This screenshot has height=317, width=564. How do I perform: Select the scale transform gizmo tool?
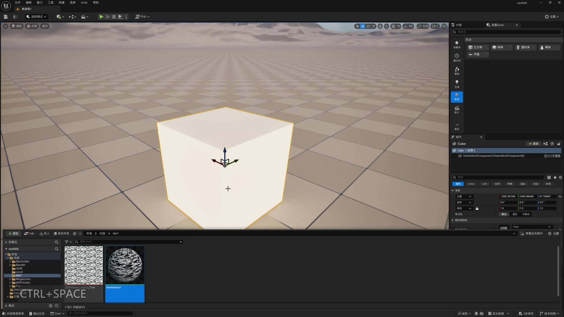click(x=373, y=26)
